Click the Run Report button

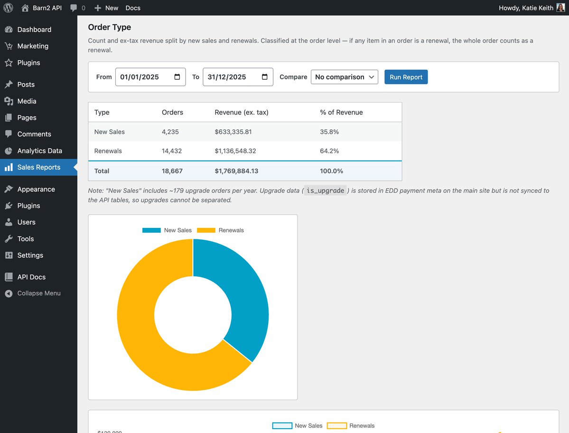click(x=406, y=77)
